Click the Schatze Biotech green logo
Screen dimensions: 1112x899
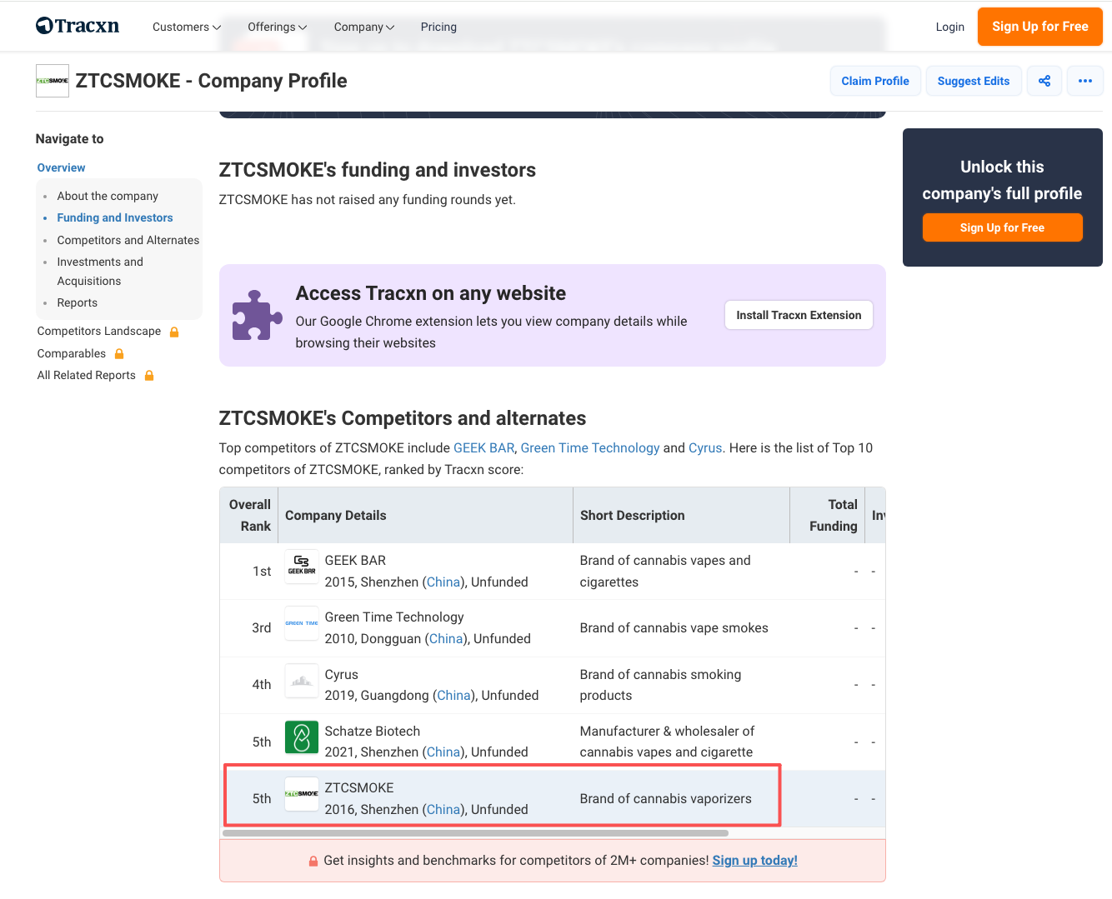[301, 737]
